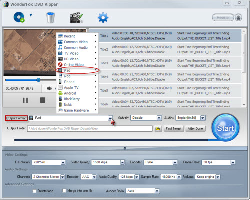Click the user account icon beside Register
This screenshot has width=250, height=200.
coord(238,17)
